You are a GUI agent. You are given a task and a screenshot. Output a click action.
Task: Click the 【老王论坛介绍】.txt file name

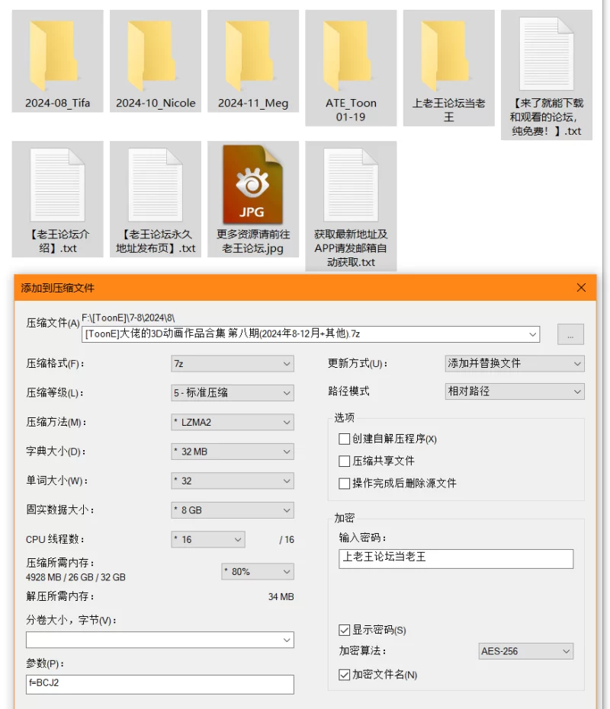[x=57, y=241]
